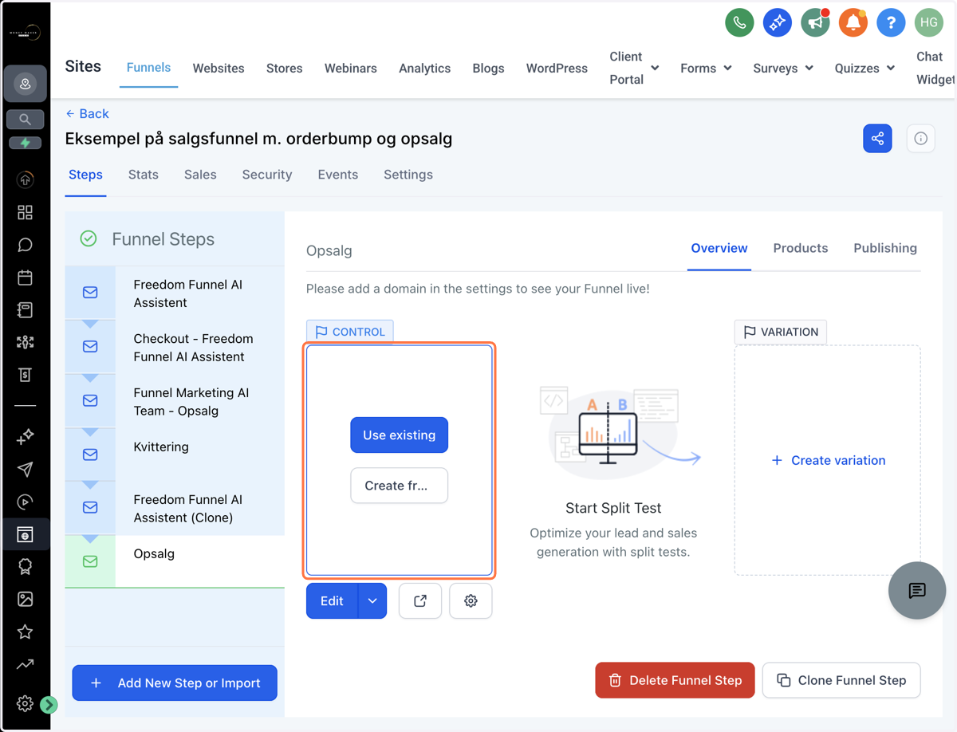Expand the Client Portal dropdown

633,68
